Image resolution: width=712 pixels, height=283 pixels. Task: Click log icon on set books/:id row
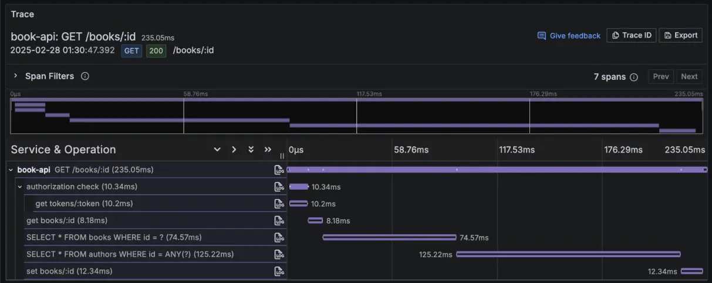pos(279,271)
